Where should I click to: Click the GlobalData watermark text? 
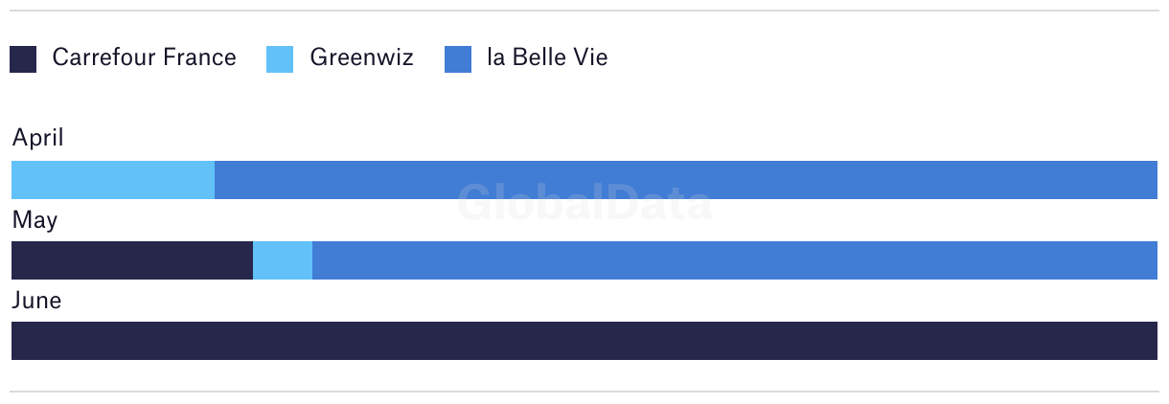point(584,203)
